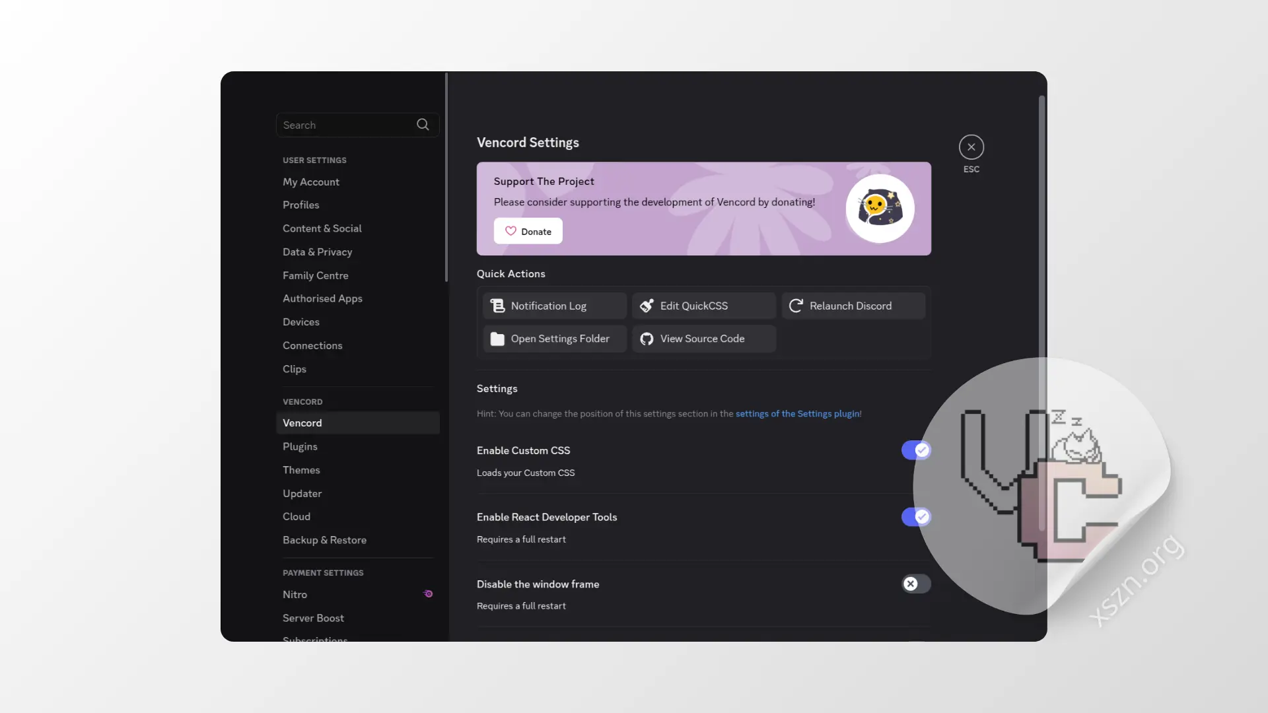Close settings with the ESC button

tap(971, 147)
